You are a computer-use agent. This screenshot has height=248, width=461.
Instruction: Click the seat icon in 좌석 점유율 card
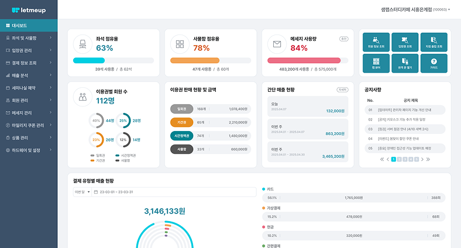coord(82,44)
